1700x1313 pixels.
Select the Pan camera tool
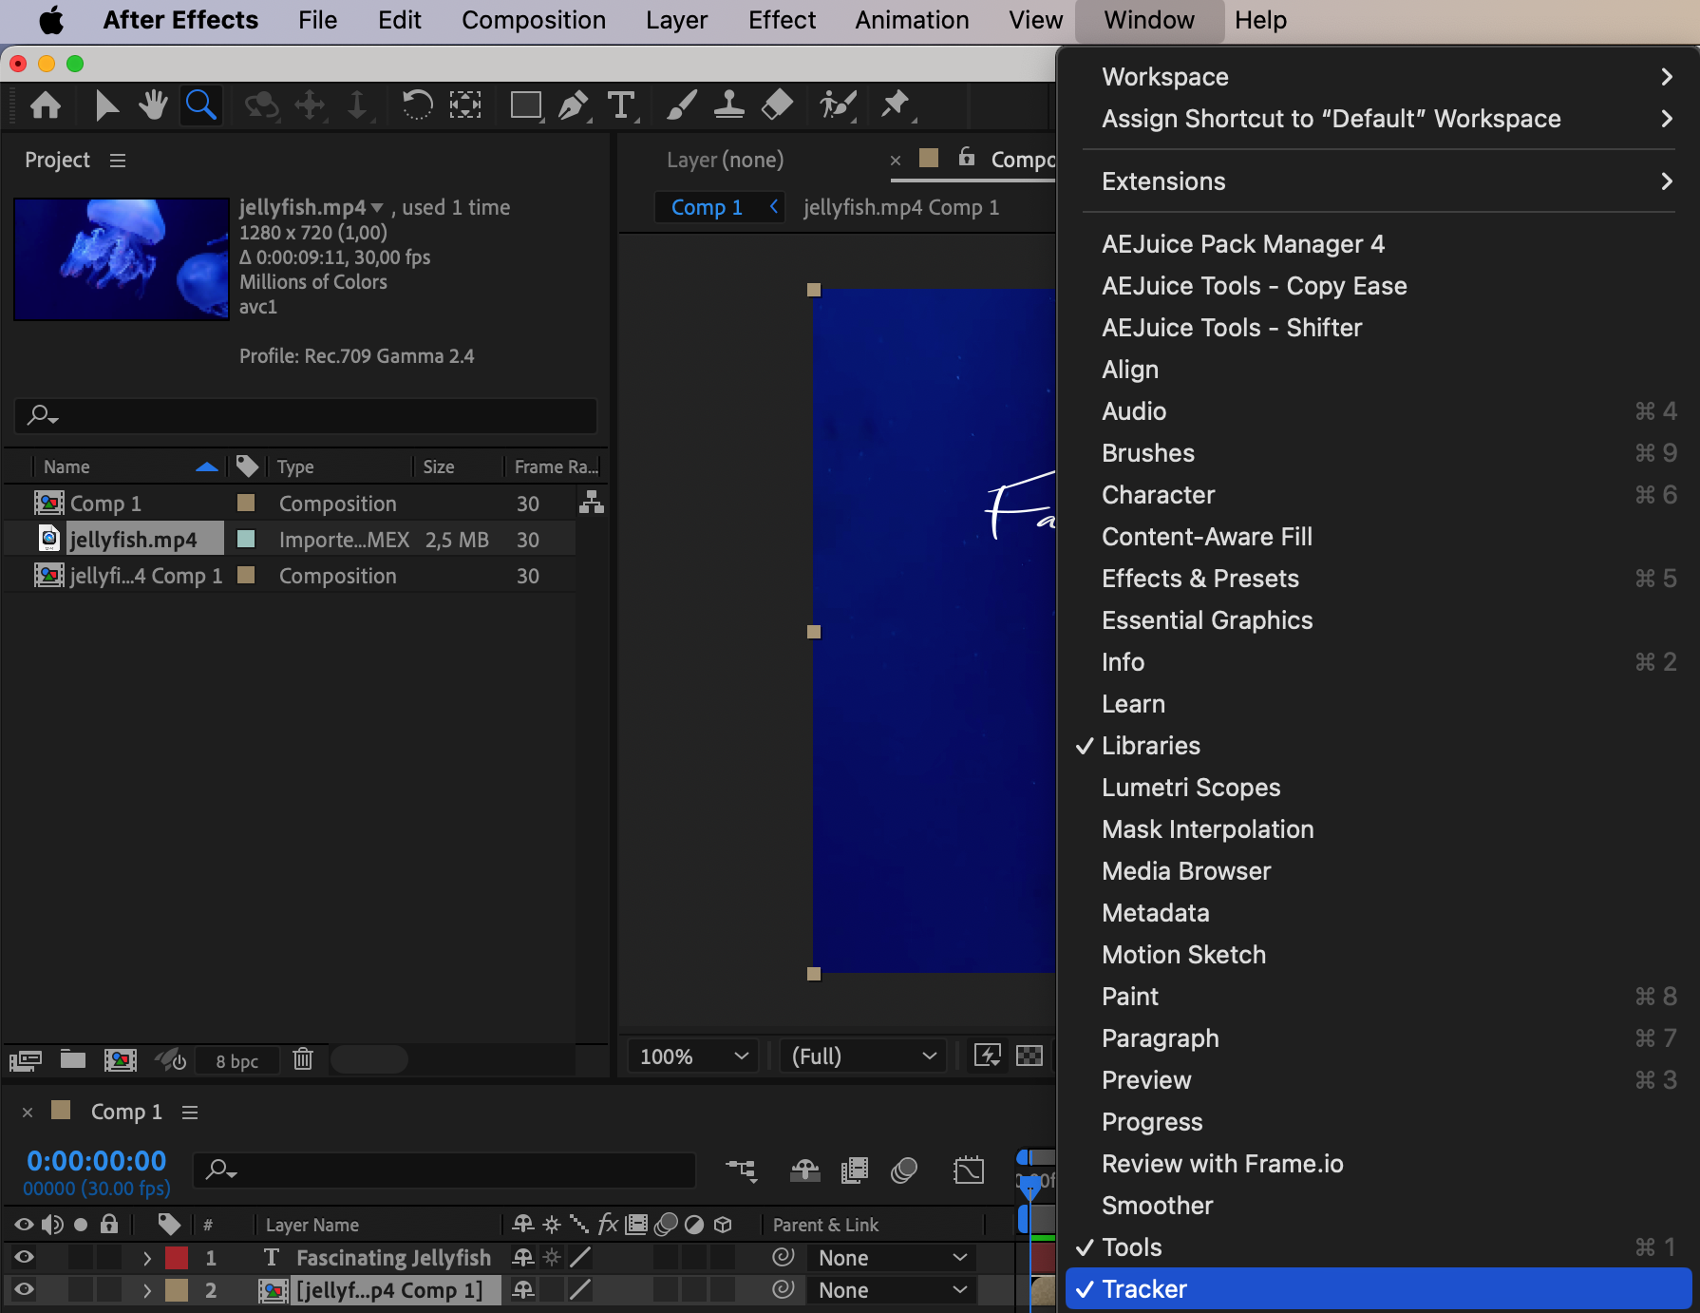[x=310, y=105]
